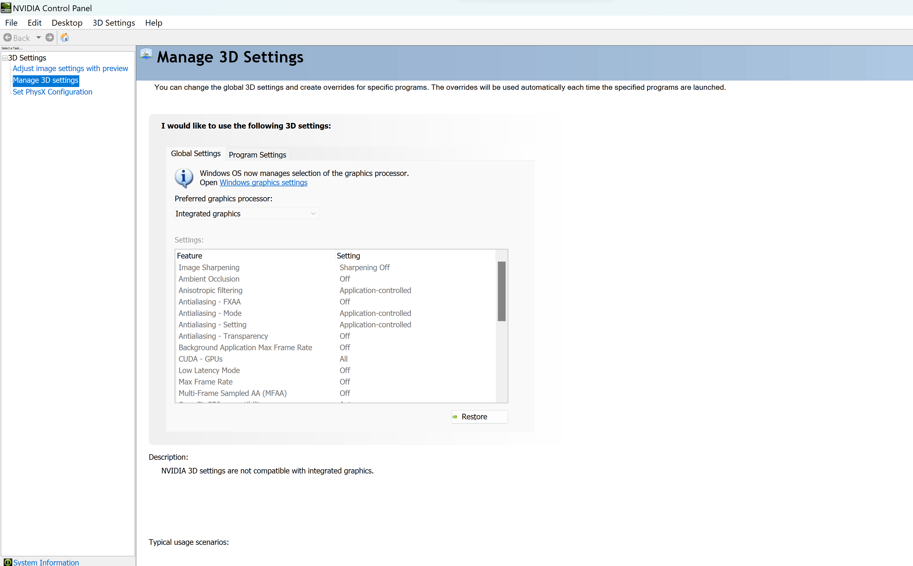This screenshot has width=913, height=566.
Task: Open Set PhysX Configuration
Action: point(52,92)
